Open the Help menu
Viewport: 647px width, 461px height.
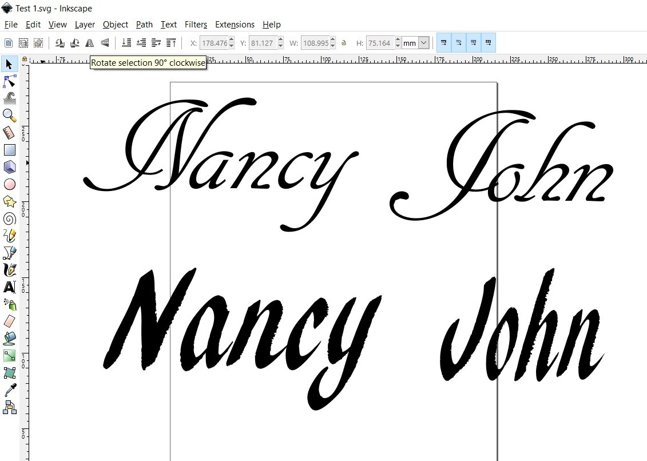tap(272, 25)
